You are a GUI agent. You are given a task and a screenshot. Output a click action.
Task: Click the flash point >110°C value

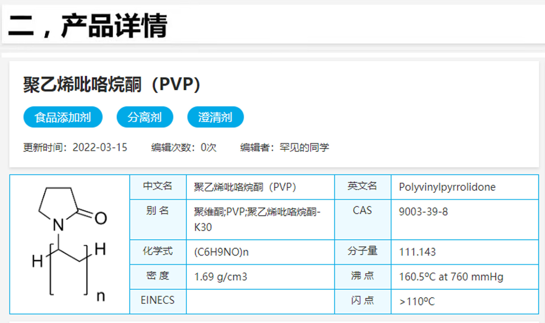[417, 301]
